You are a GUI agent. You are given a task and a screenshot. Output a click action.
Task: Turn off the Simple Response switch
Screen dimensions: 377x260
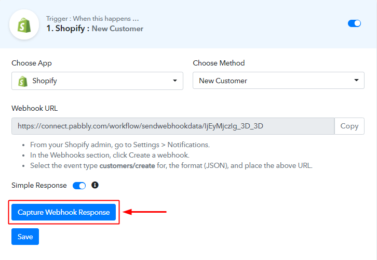(x=79, y=186)
